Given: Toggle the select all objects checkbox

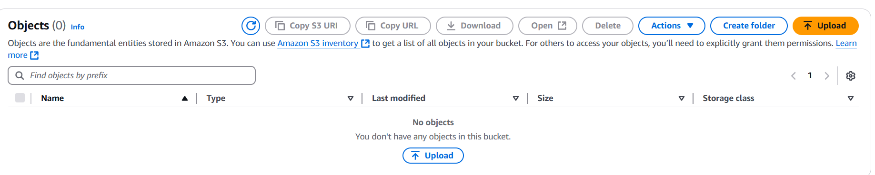Looking at the screenshot, I should [20, 98].
